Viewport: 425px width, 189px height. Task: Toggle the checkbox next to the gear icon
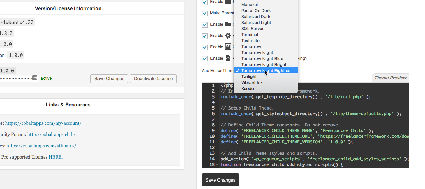pos(205,36)
